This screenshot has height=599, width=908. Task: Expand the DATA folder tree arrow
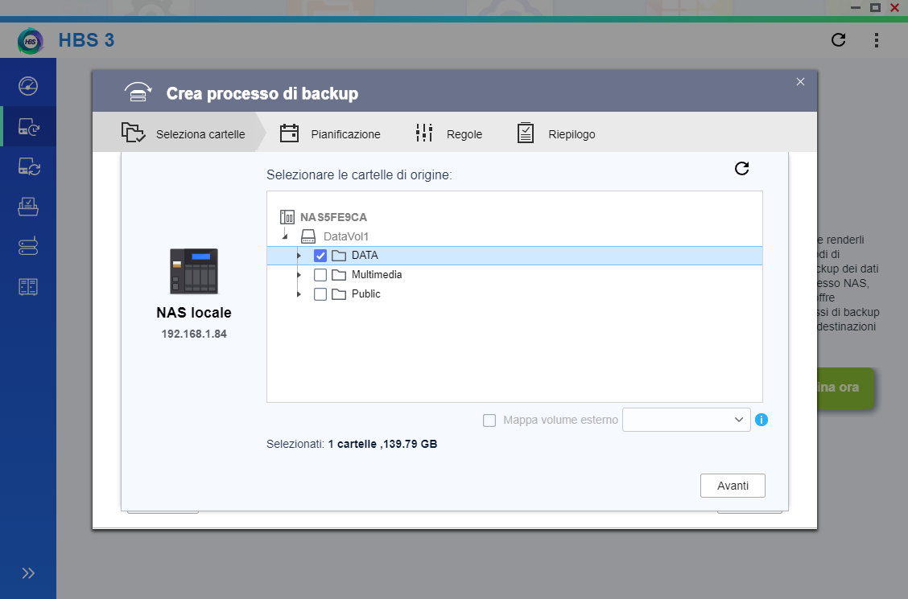click(x=299, y=256)
